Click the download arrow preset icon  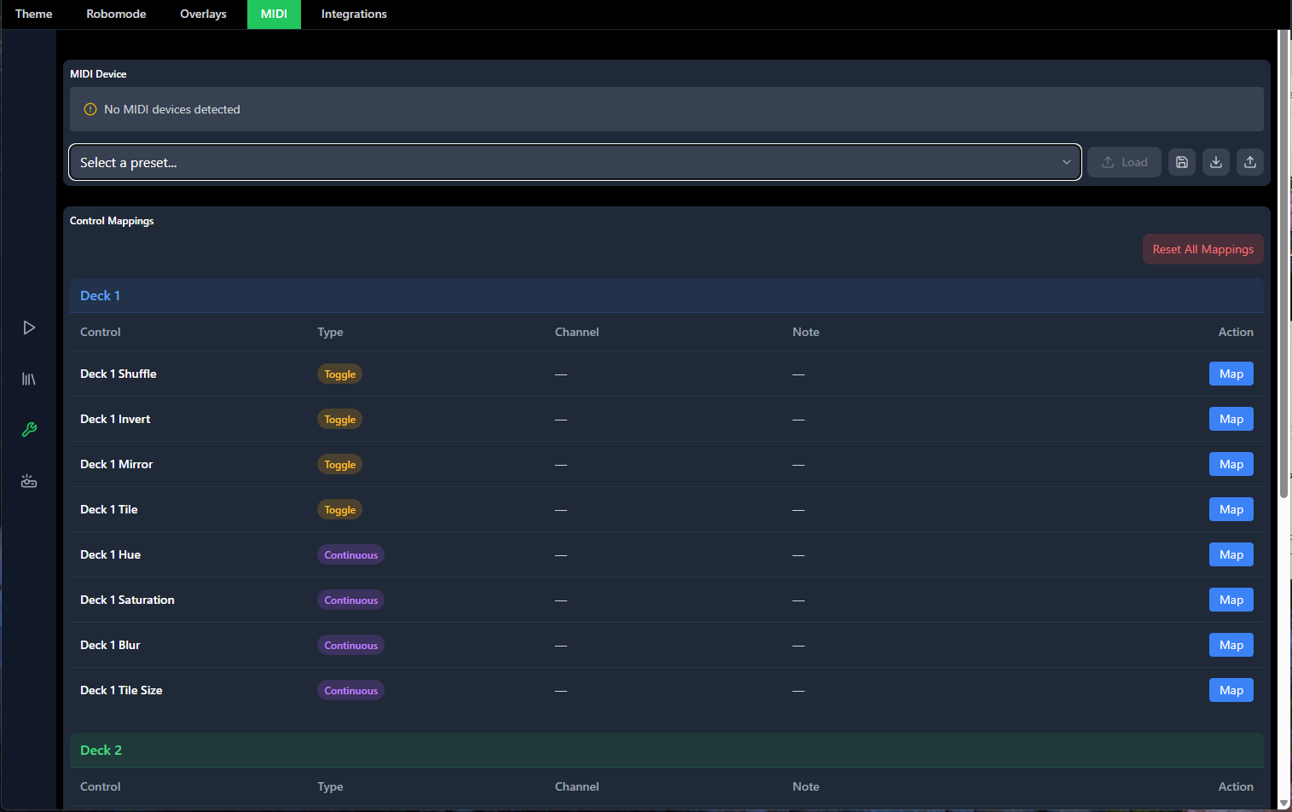[x=1216, y=162]
